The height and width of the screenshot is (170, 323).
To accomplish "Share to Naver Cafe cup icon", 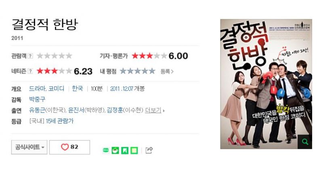I will (115, 151).
